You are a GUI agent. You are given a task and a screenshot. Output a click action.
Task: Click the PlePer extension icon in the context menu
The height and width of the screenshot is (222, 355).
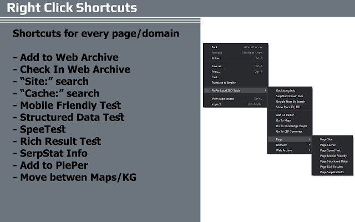click(x=207, y=90)
